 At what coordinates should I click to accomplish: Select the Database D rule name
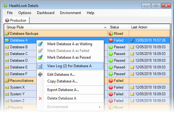(19, 60)
